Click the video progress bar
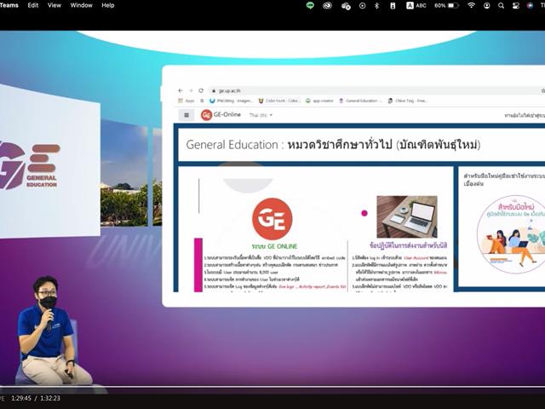 click(272, 387)
